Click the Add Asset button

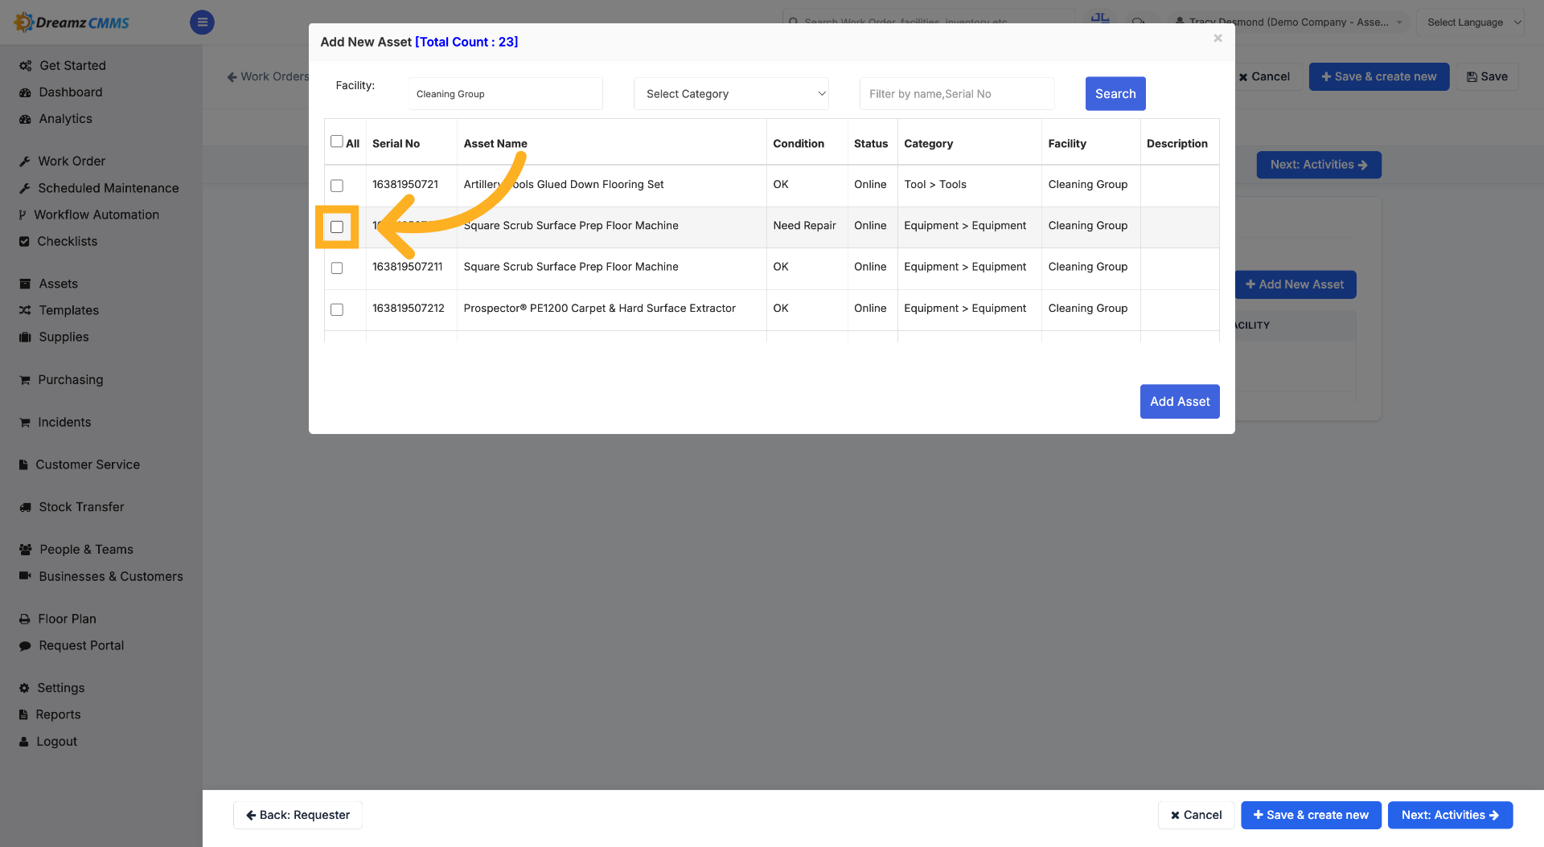point(1180,402)
